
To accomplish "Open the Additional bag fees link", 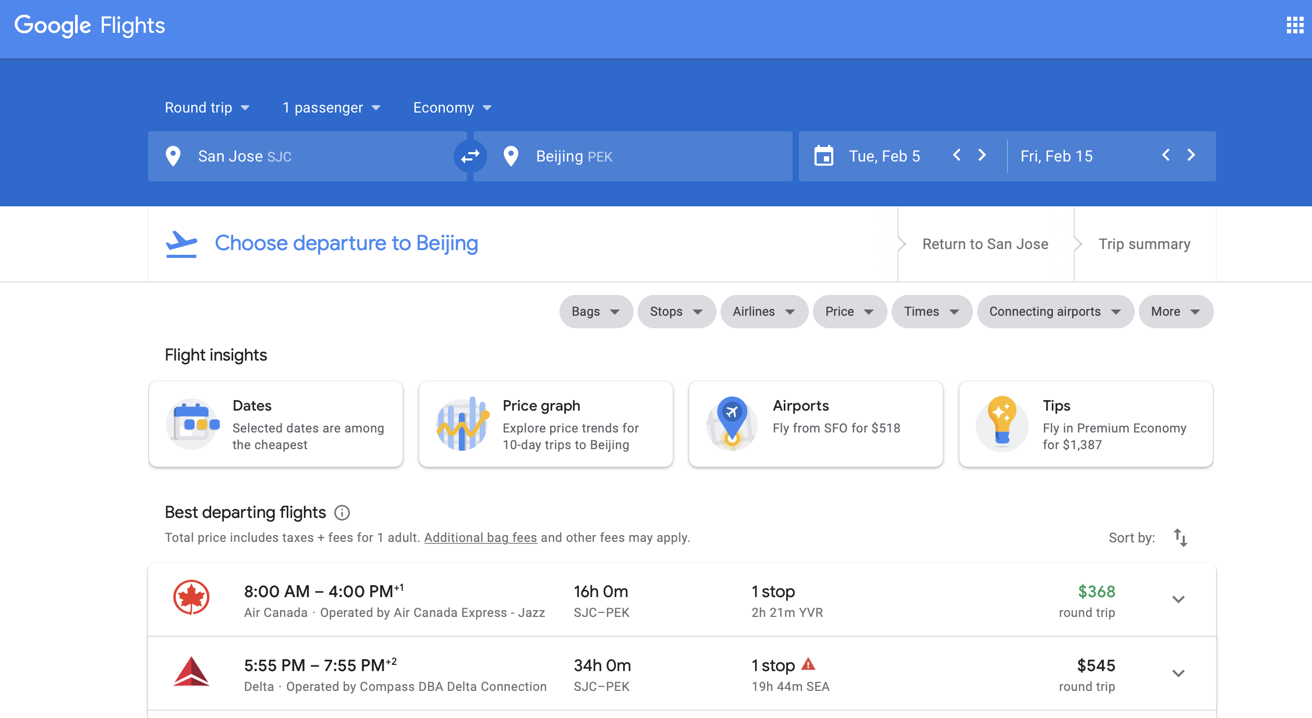I will 480,538.
